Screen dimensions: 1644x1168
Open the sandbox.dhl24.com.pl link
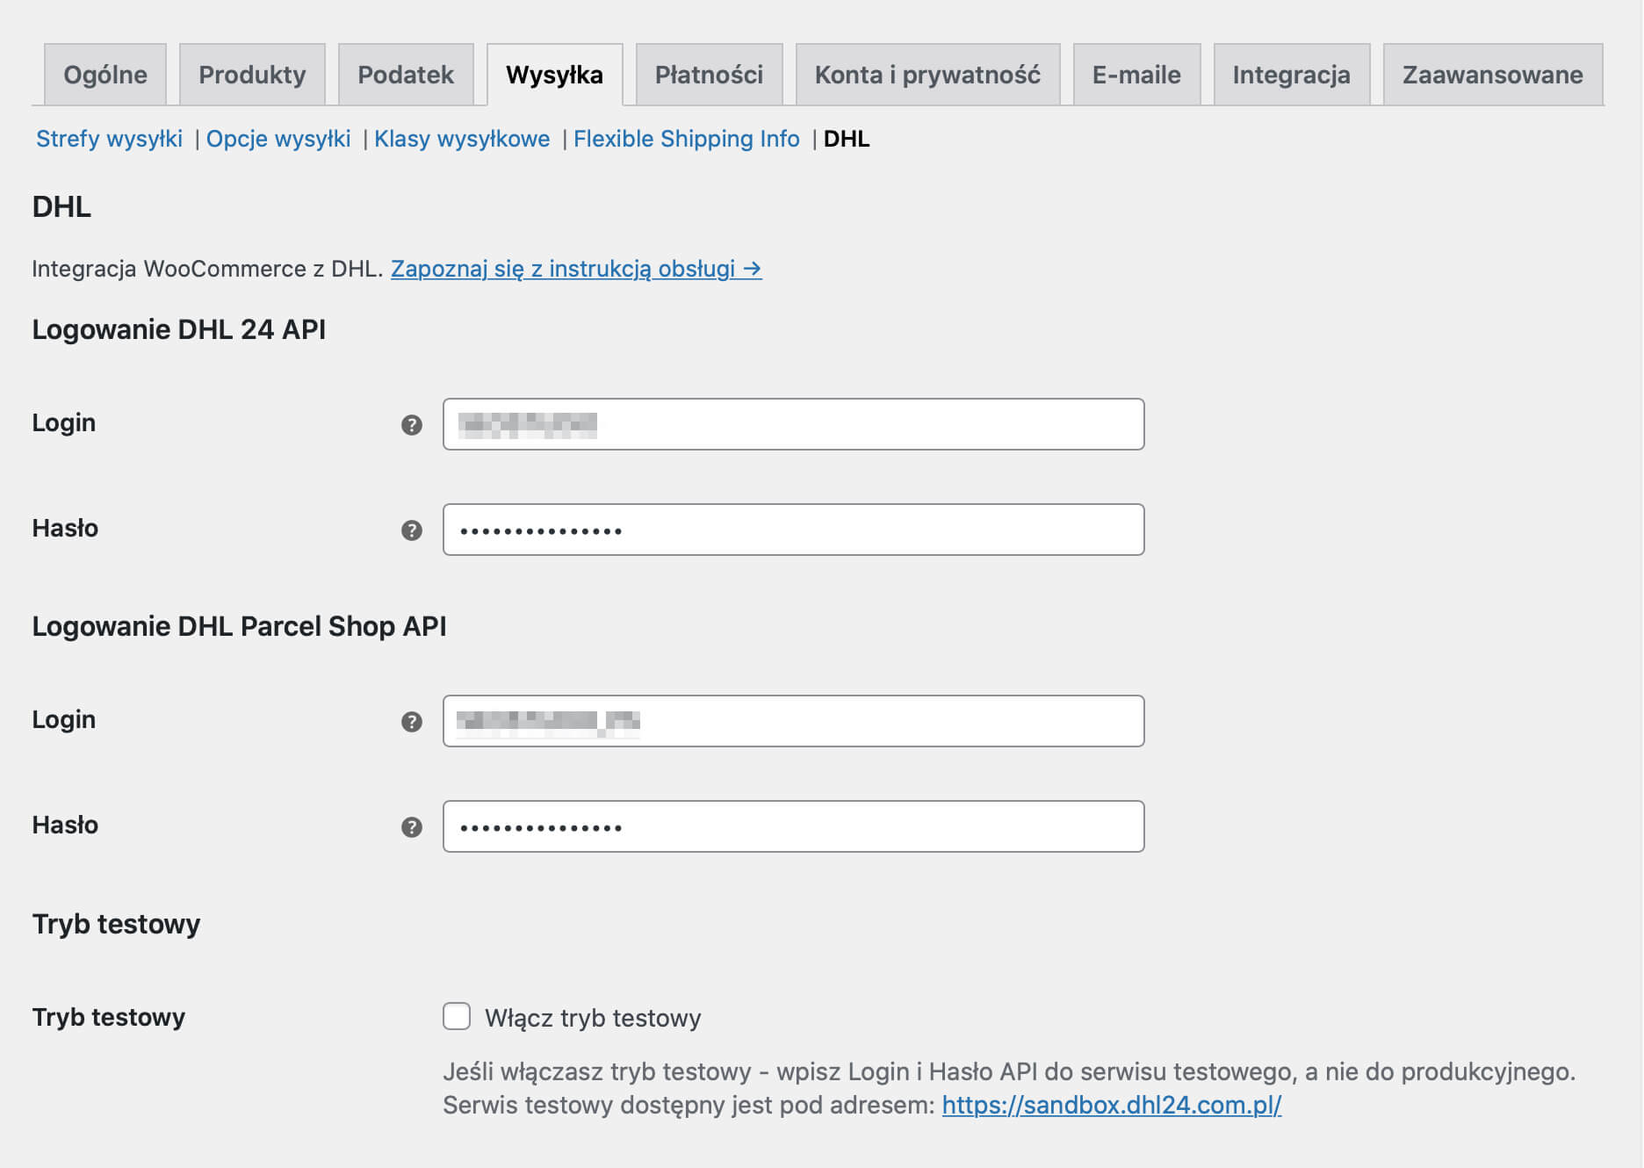point(1112,1105)
